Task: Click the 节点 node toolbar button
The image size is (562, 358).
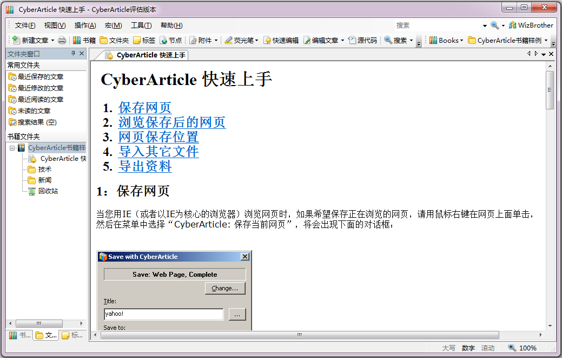Action: coord(170,40)
